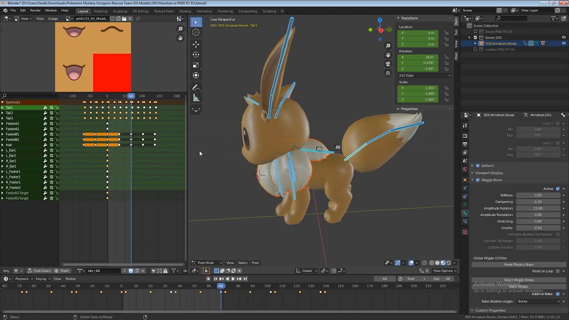Switch to material preview shading
Viewport: 569px width, 320px height.
443,263
